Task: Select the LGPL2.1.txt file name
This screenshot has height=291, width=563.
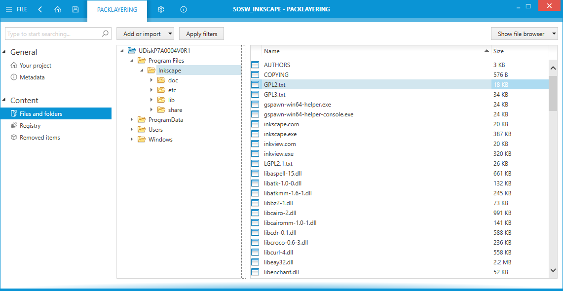Action: click(278, 164)
